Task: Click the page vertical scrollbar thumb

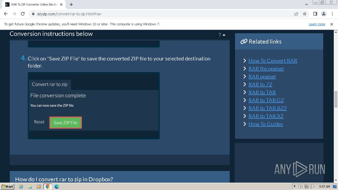Action: tap(336, 99)
